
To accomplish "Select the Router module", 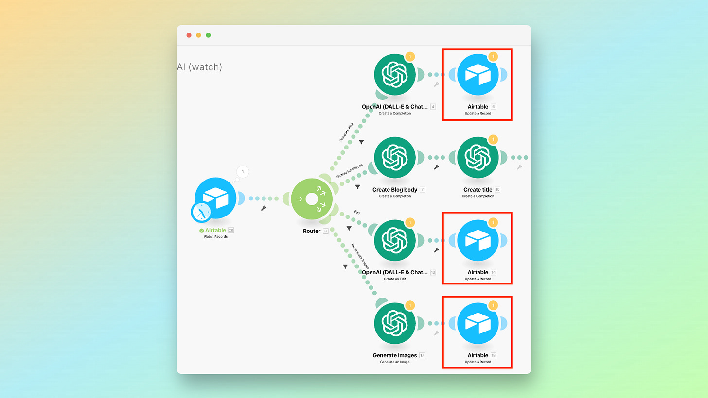I will tap(312, 199).
